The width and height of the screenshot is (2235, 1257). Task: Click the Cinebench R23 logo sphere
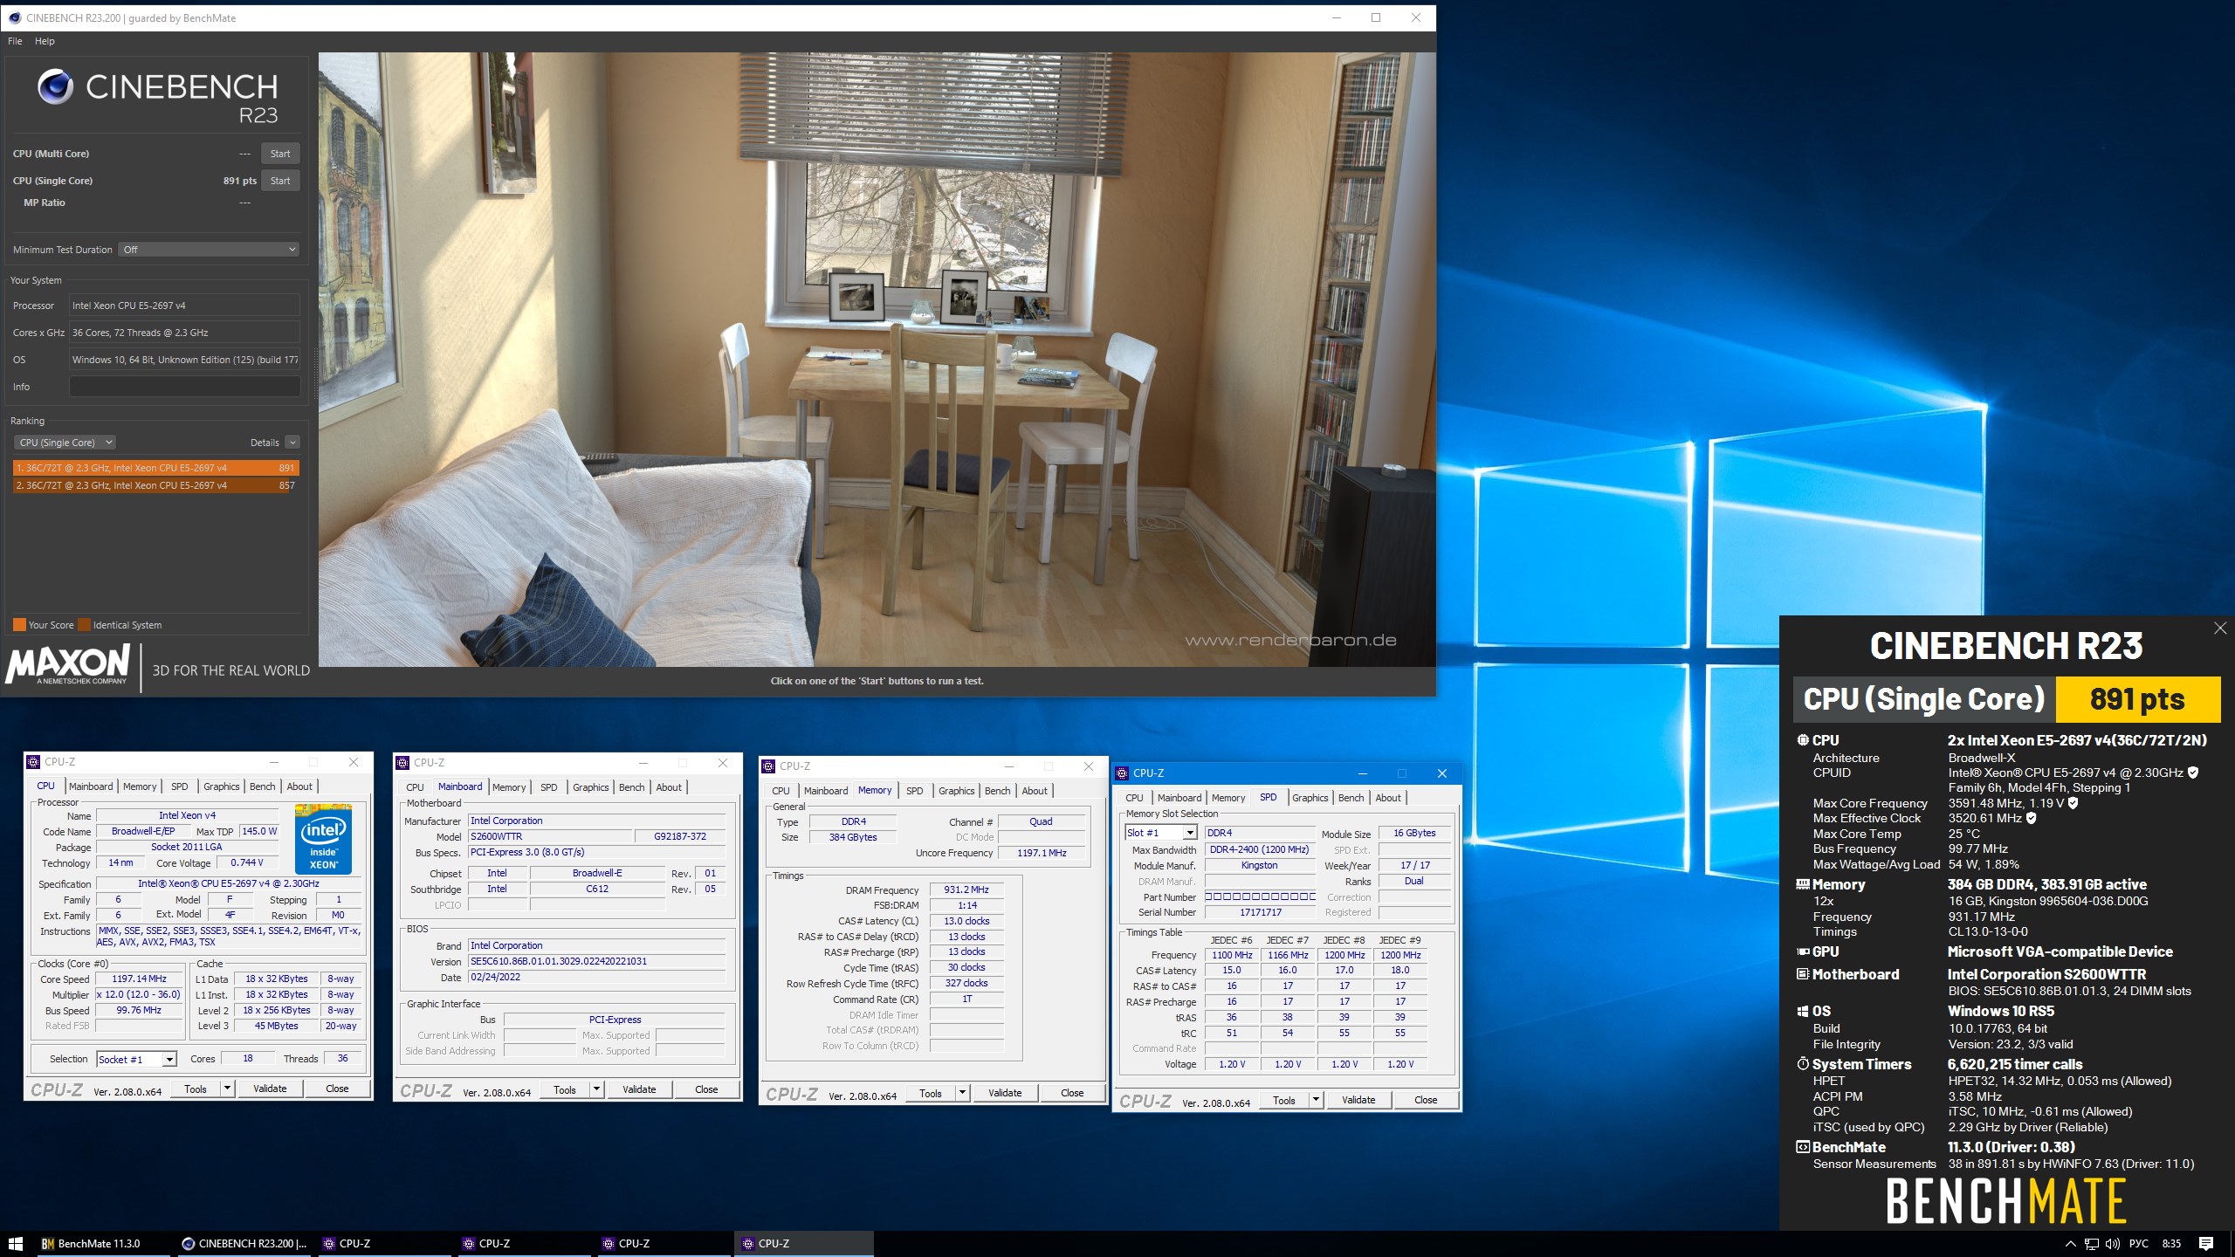click(56, 86)
